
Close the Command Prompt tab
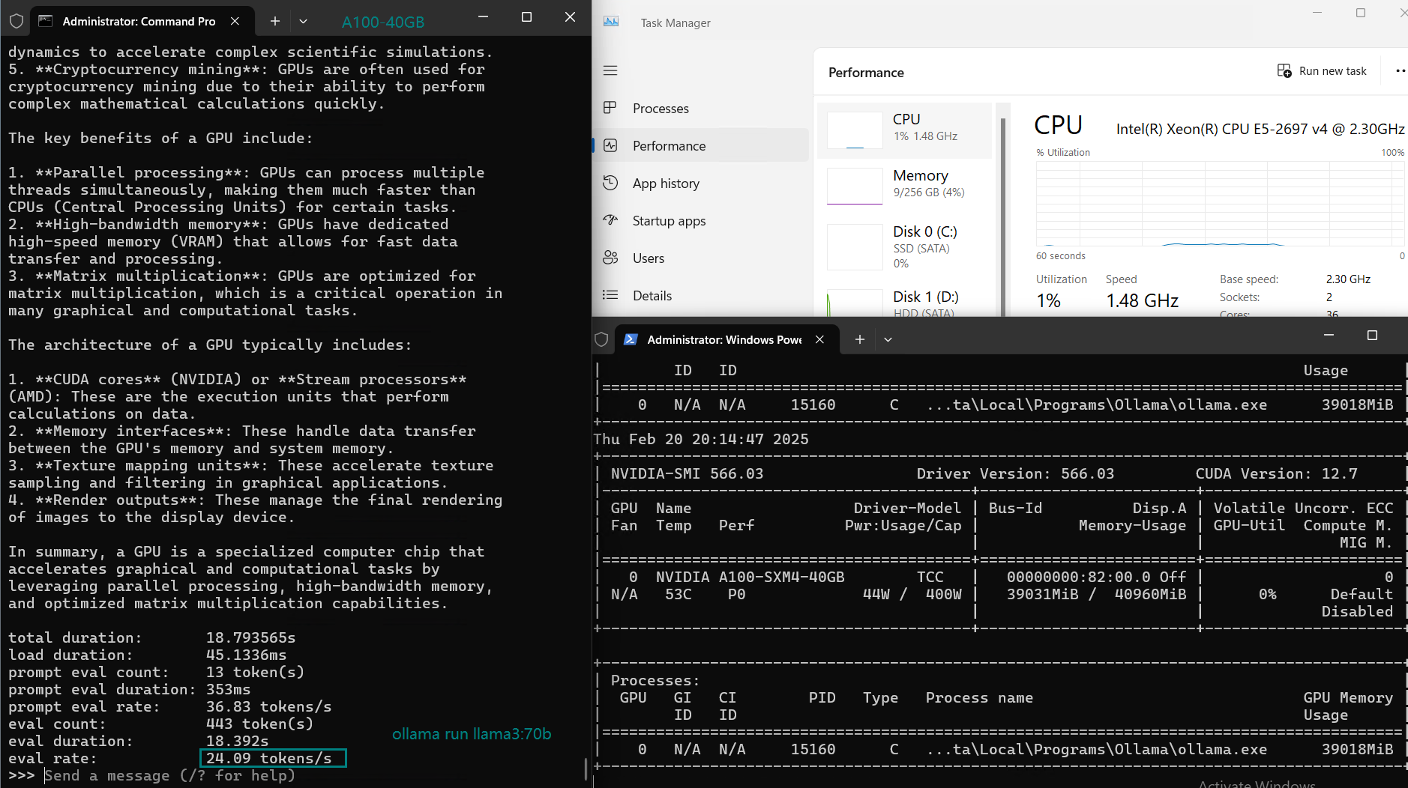pyautogui.click(x=235, y=21)
